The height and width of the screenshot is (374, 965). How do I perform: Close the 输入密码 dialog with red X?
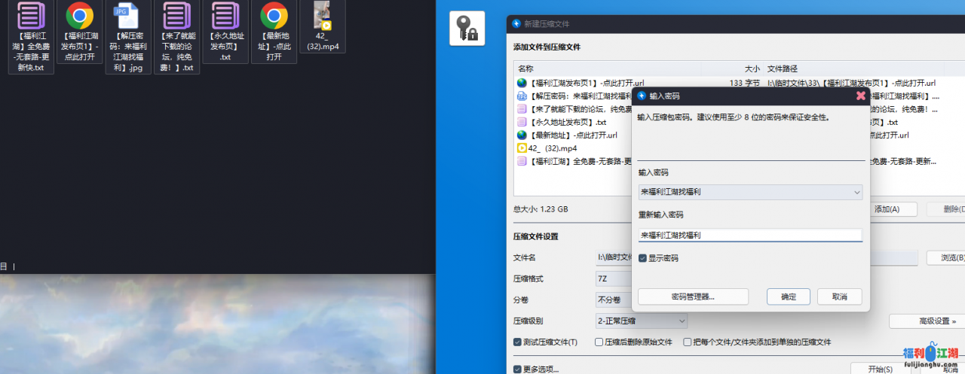pos(861,96)
